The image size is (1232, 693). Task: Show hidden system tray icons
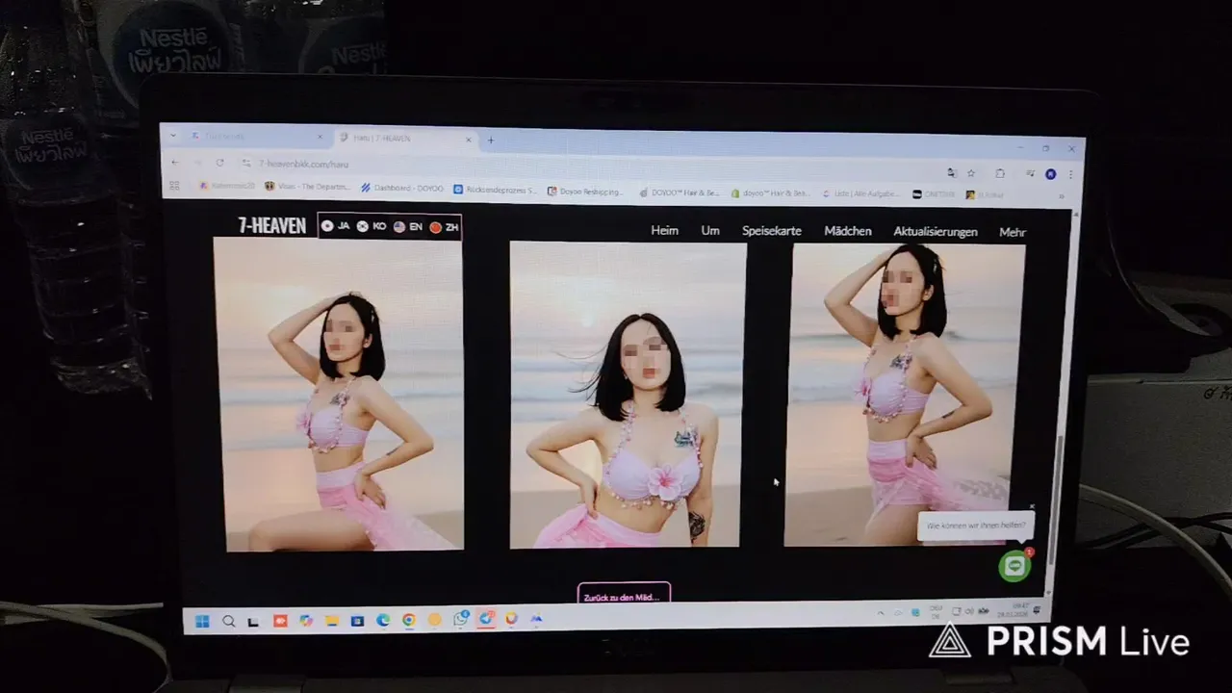point(880,613)
